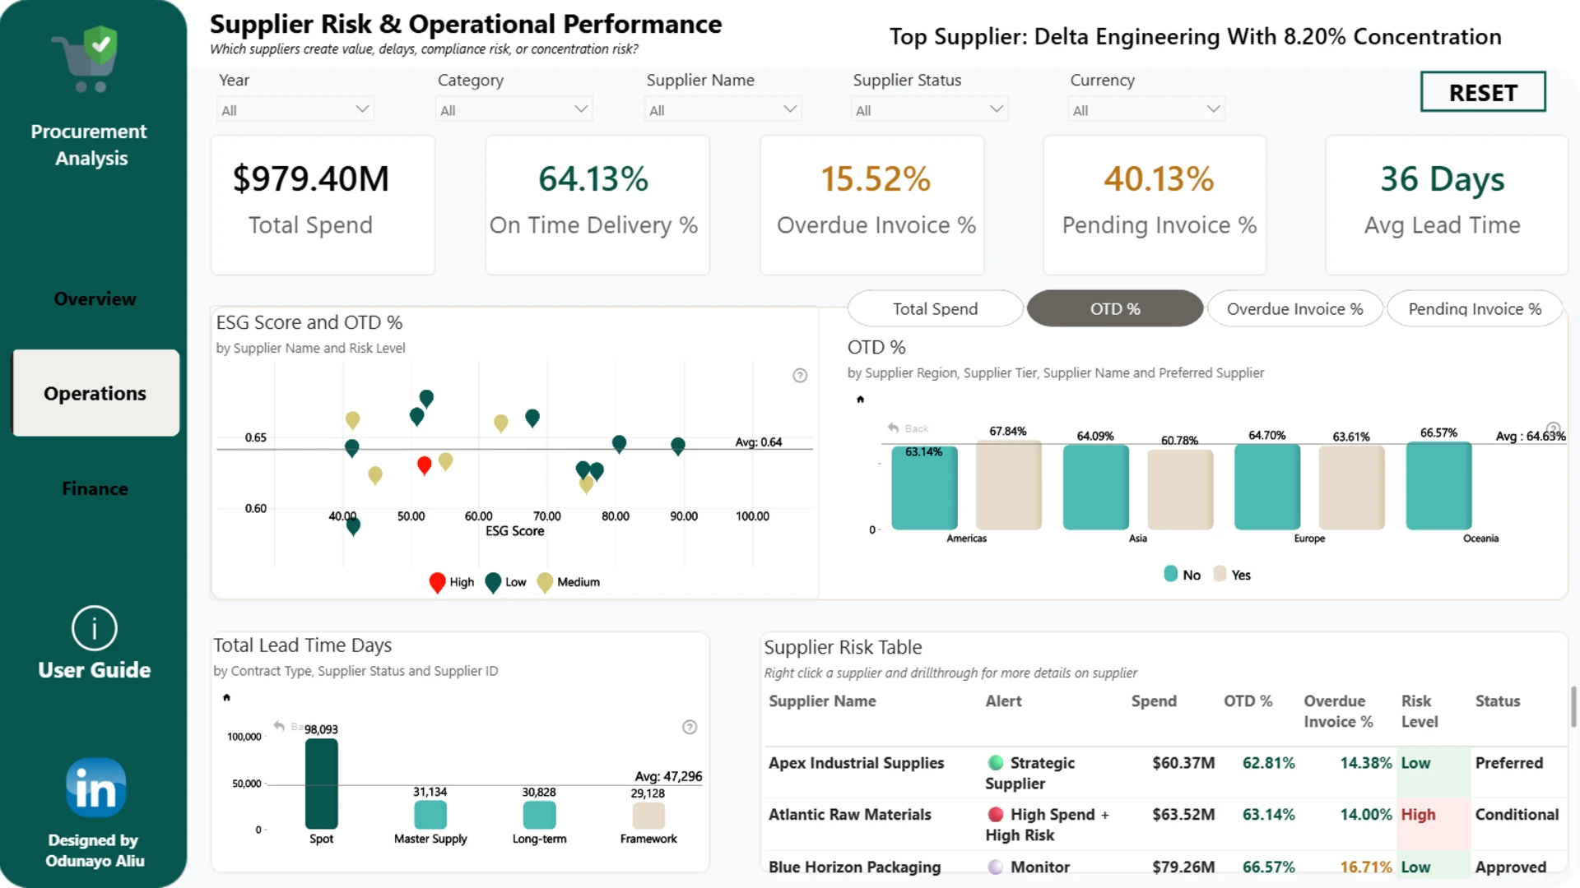Click the Americas 63.14% OTD bar

924,488
